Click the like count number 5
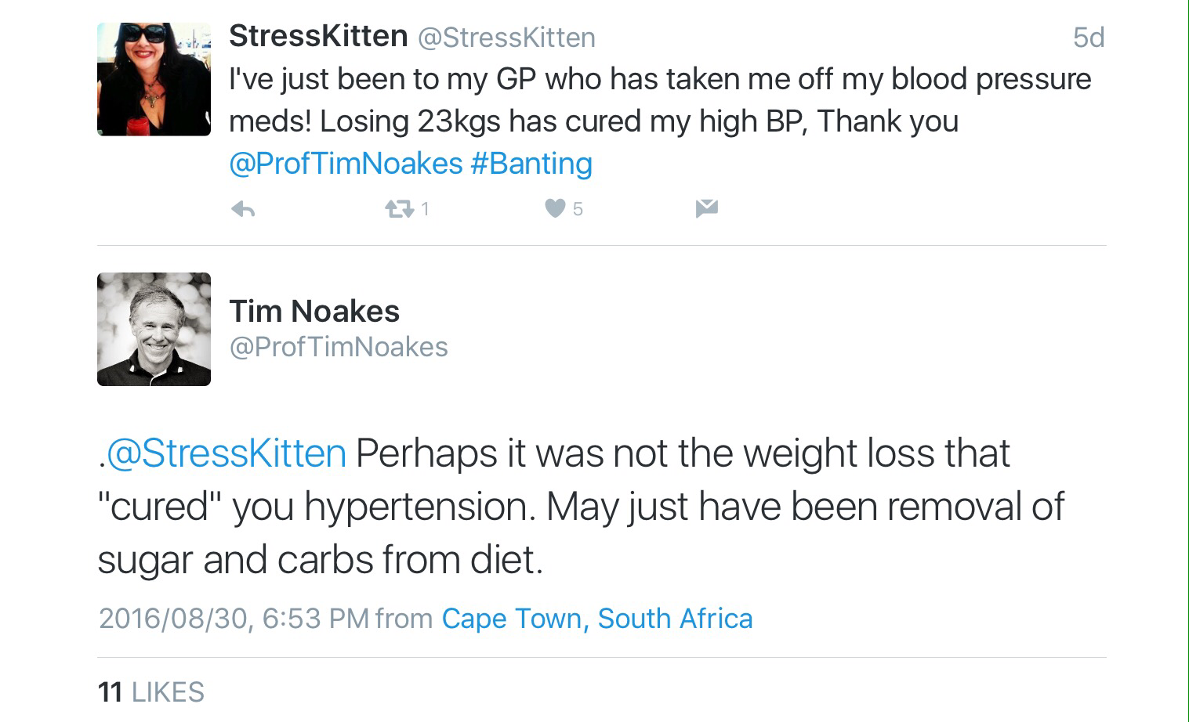The height and width of the screenshot is (722, 1189). click(578, 209)
